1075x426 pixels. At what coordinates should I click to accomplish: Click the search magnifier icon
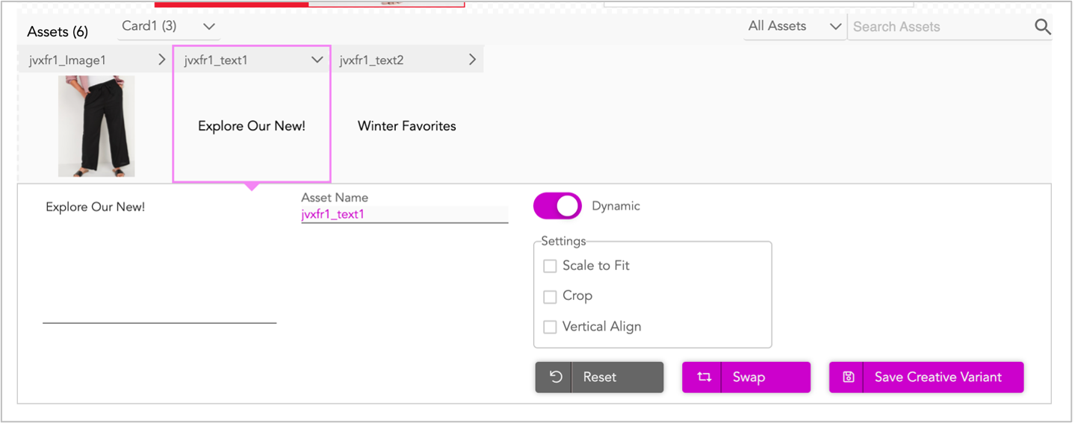[1043, 28]
